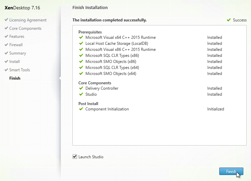This screenshot has height=181, width=251.
Task: Click checkmark next to Local Host Cache Storage
Action: point(81,43)
